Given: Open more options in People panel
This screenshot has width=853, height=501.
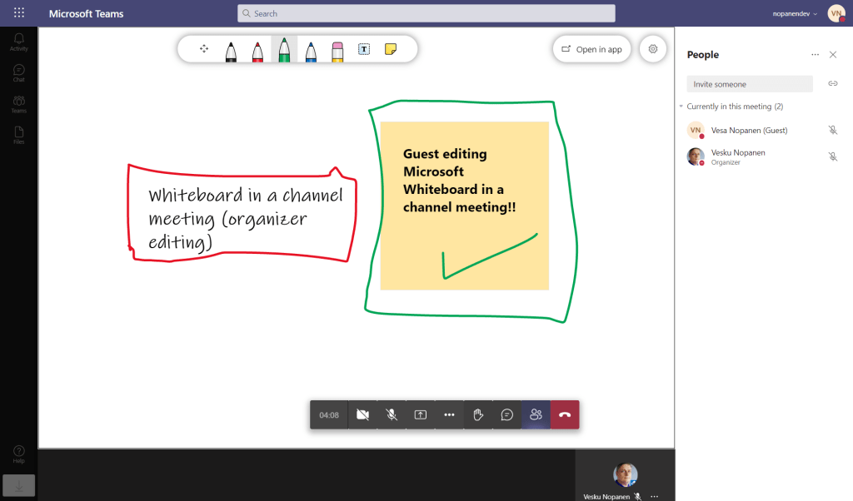Looking at the screenshot, I should point(815,55).
